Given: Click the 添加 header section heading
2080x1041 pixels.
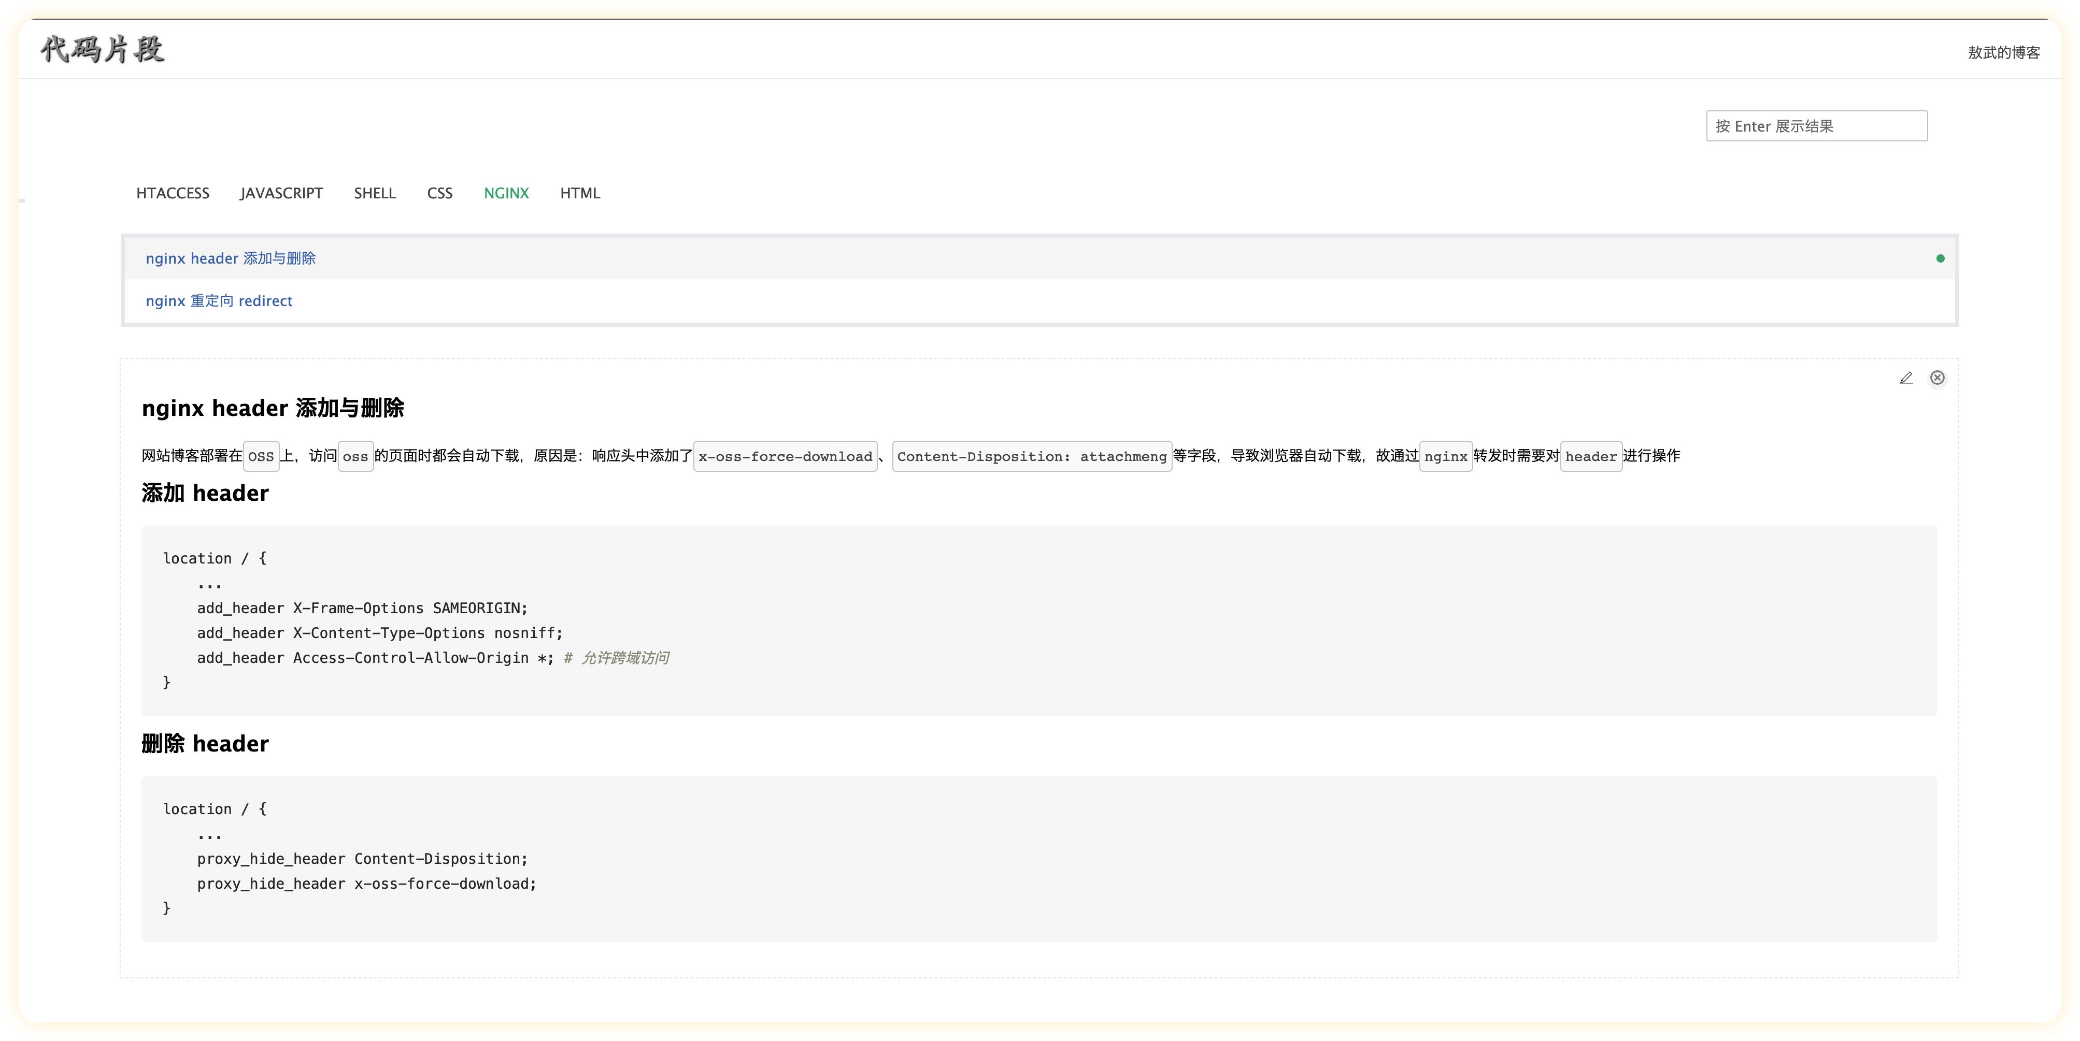Looking at the screenshot, I should (x=206, y=493).
